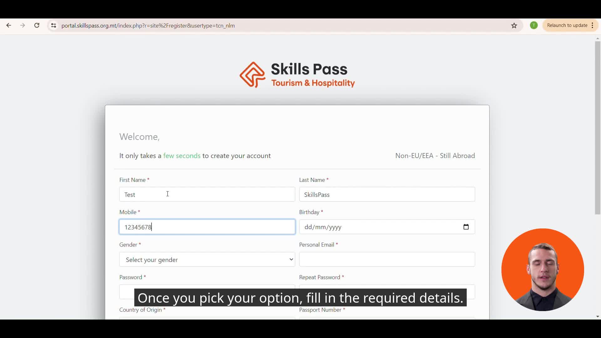Viewport: 601px width, 338px height.
Task: Click the 'few seconds' highlighted text
Action: click(182, 156)
